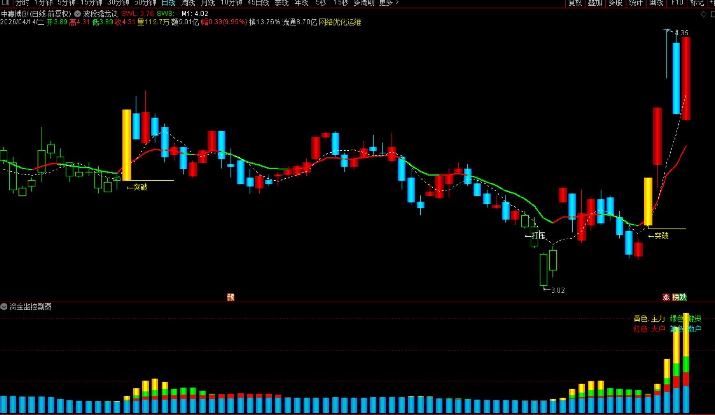Expand the 资金监控副图 indicator menu
The image size is (715, 415).
4,307
